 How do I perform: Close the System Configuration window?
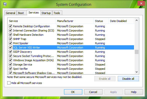[141, 3]
